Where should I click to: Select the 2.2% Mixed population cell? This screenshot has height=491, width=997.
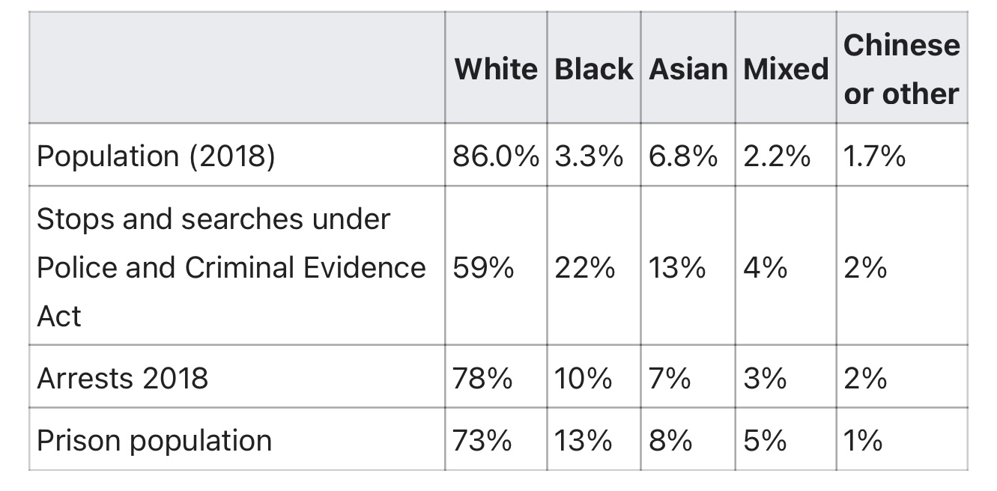point(777,156)
